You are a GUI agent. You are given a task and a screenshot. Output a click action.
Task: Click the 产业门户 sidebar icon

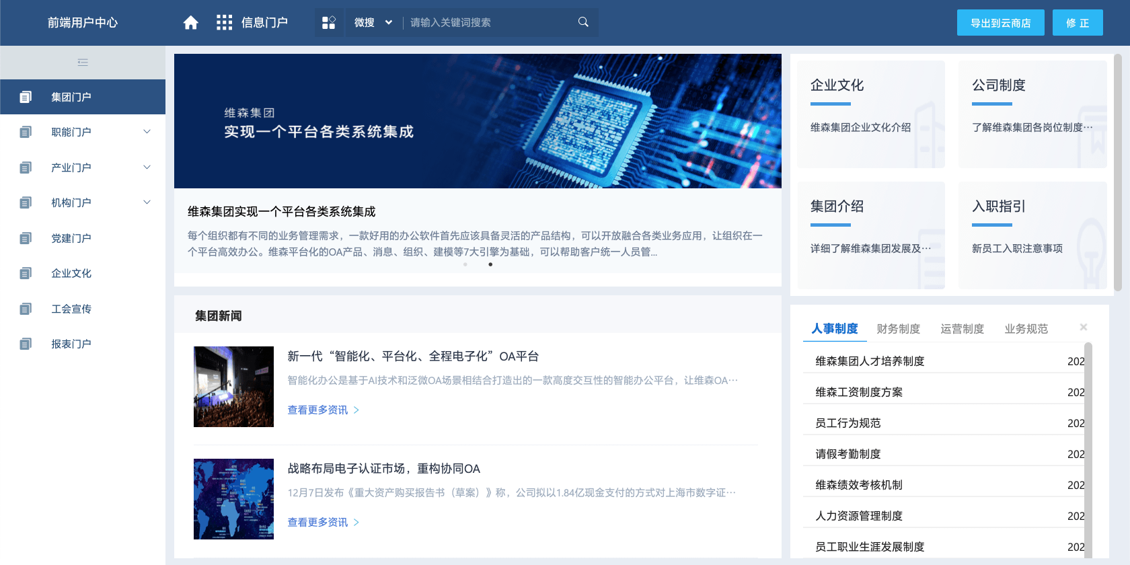point(26,167)
